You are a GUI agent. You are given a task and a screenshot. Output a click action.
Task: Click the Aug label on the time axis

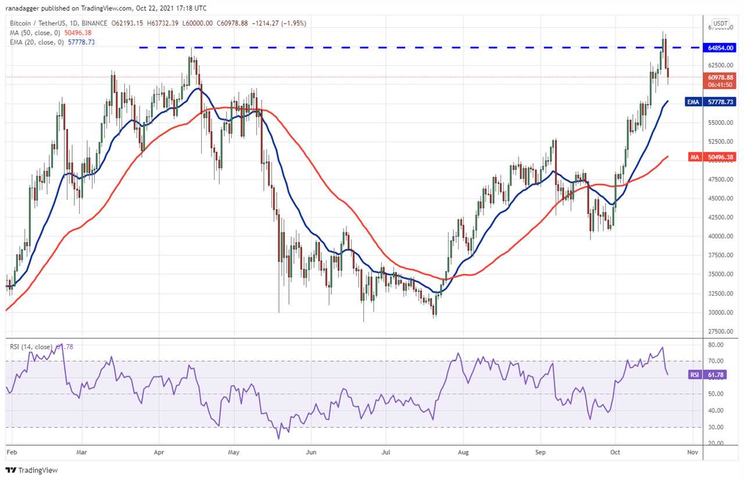463,452
